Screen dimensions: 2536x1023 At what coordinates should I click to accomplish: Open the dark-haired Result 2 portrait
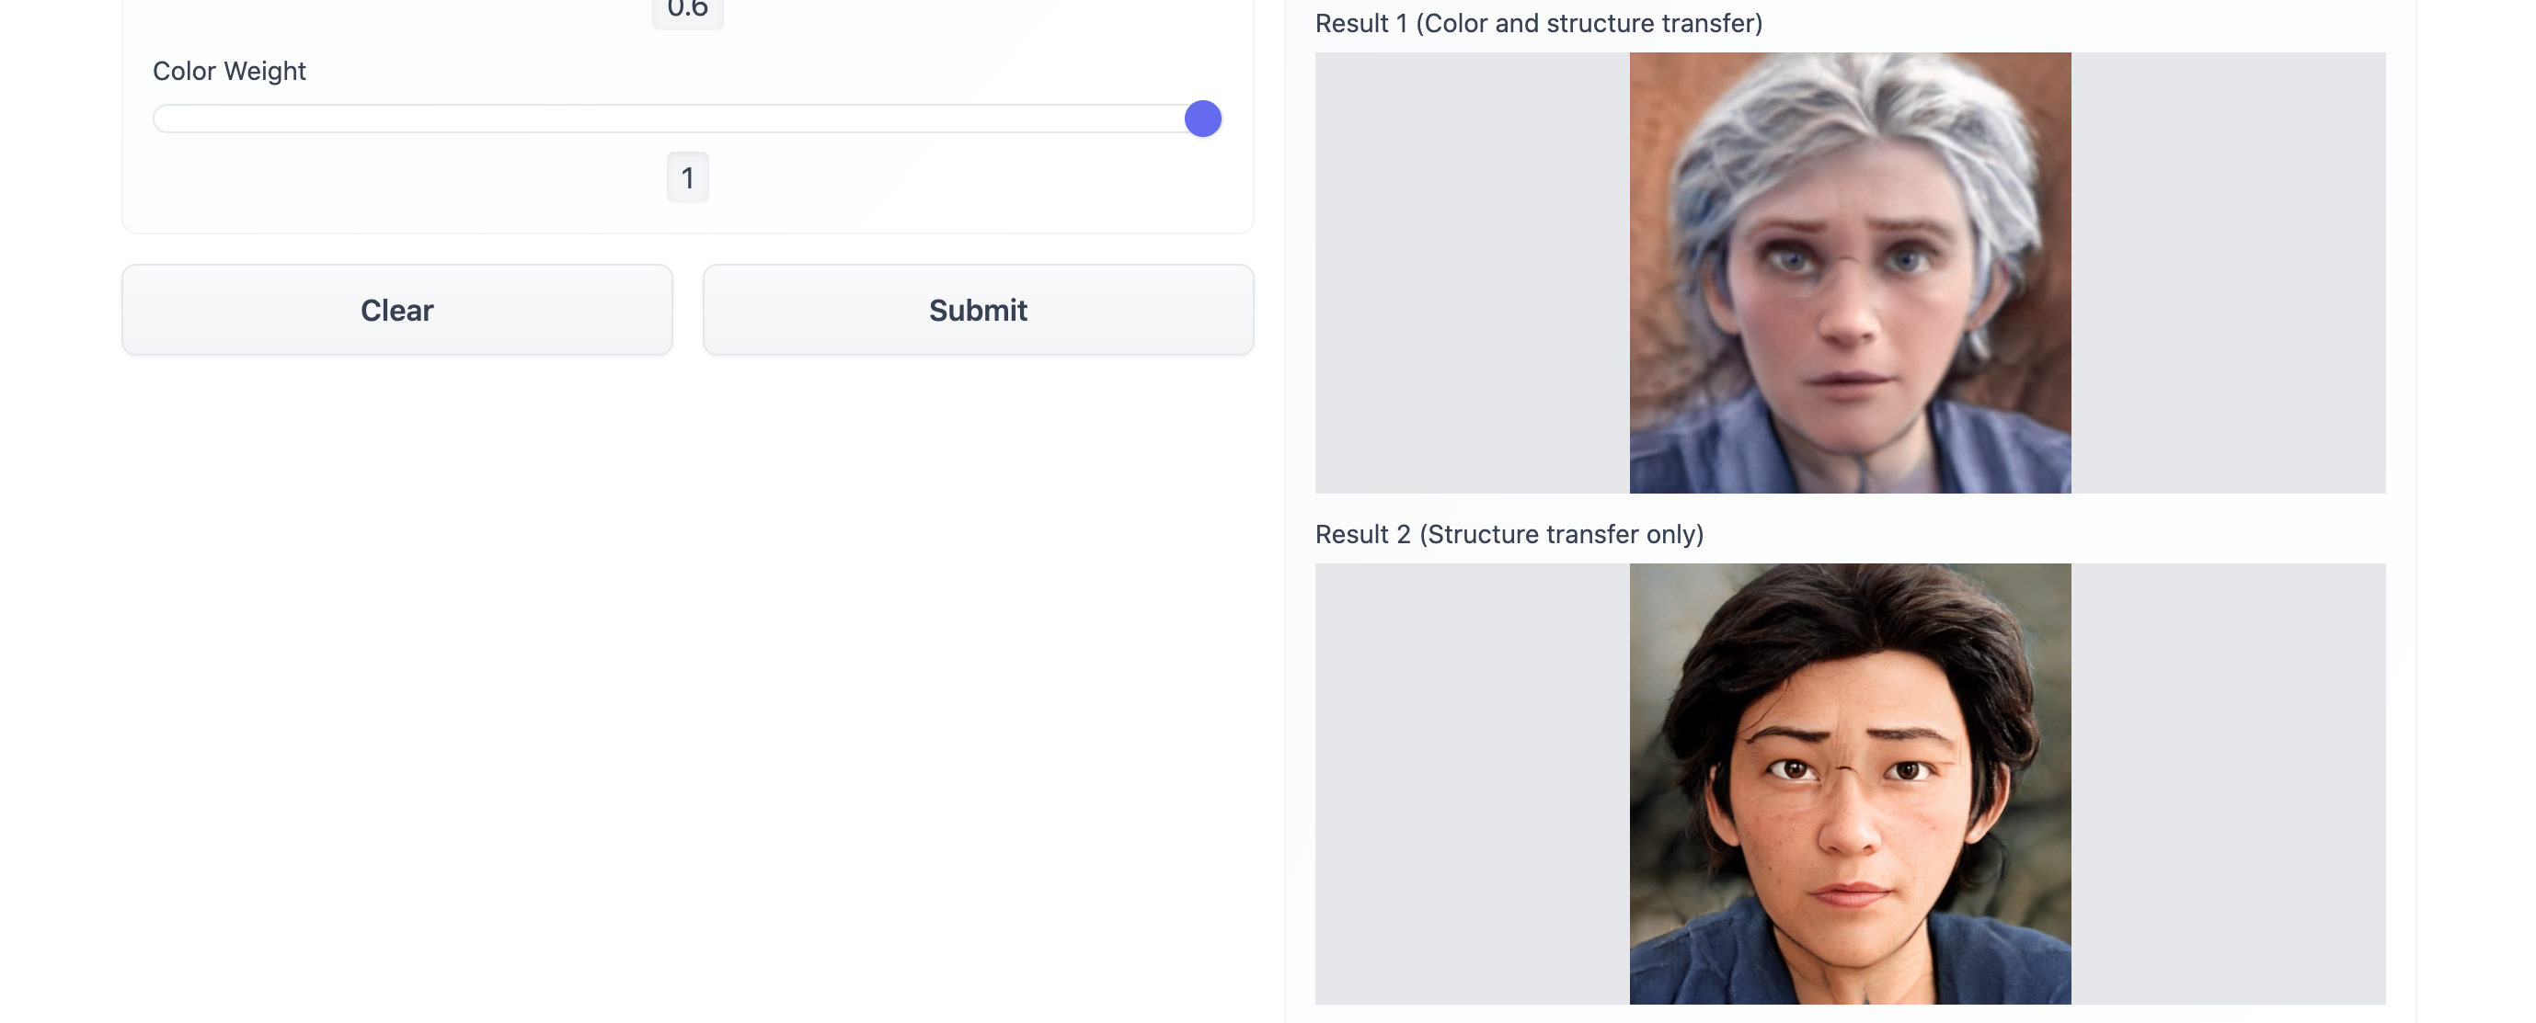[1850, 783]
